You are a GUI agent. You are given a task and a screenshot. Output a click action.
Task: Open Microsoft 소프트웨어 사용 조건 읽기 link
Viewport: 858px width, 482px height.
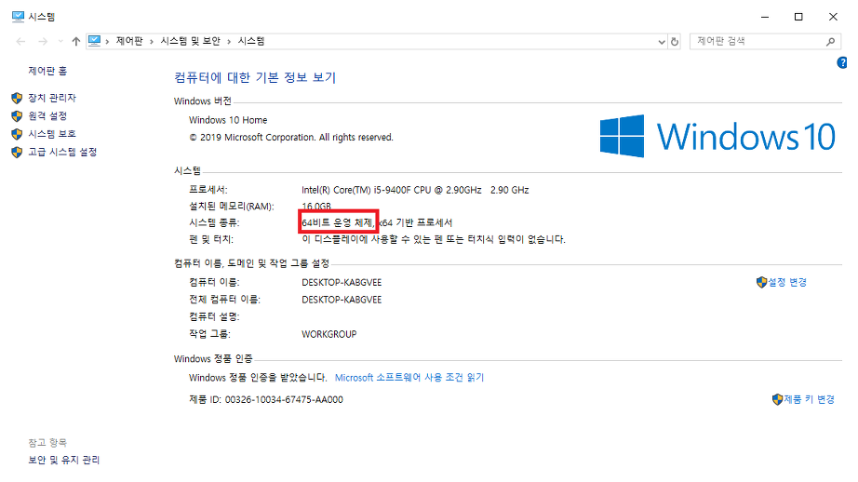pyautogui.click(x=409, y=378)
